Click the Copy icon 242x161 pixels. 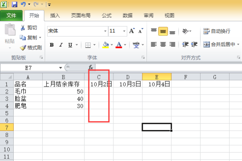(x=23, y=37)
